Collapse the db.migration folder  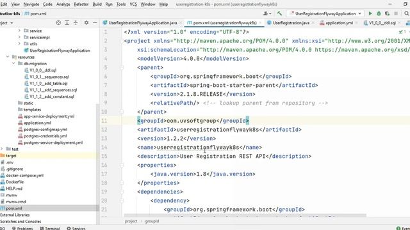tap(13, 64)
